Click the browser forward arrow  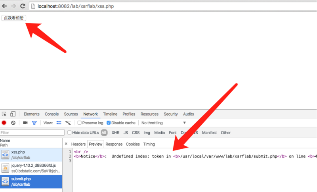pos(13,6)
